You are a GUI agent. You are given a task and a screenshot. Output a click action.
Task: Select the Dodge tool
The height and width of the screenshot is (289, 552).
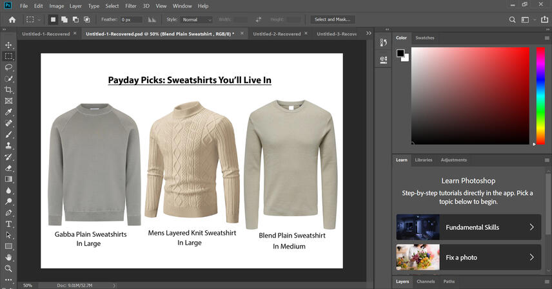click(8, 201)
